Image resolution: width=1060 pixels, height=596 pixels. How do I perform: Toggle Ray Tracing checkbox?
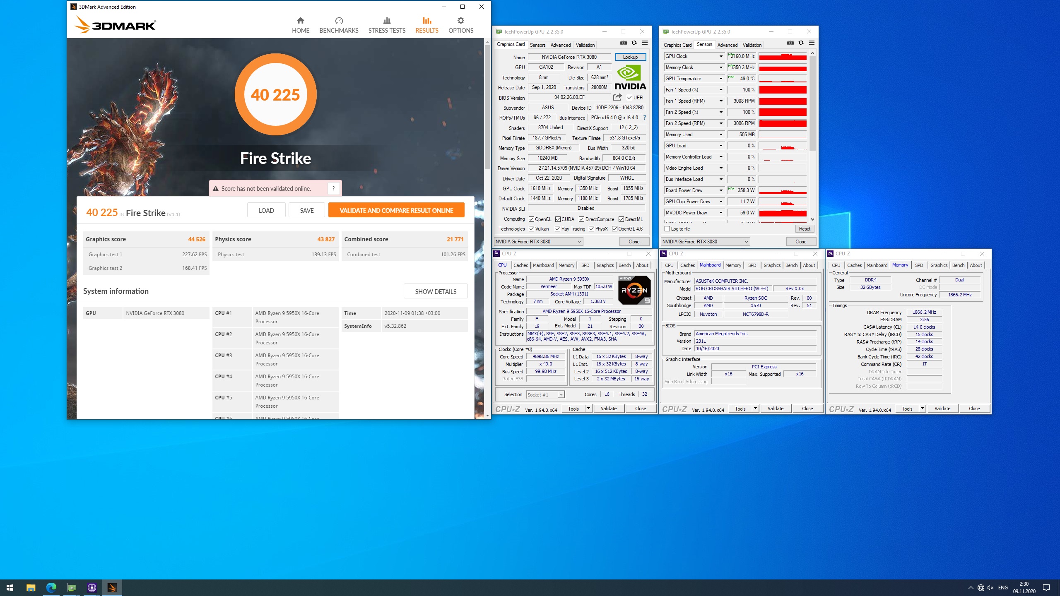(557, 229)
